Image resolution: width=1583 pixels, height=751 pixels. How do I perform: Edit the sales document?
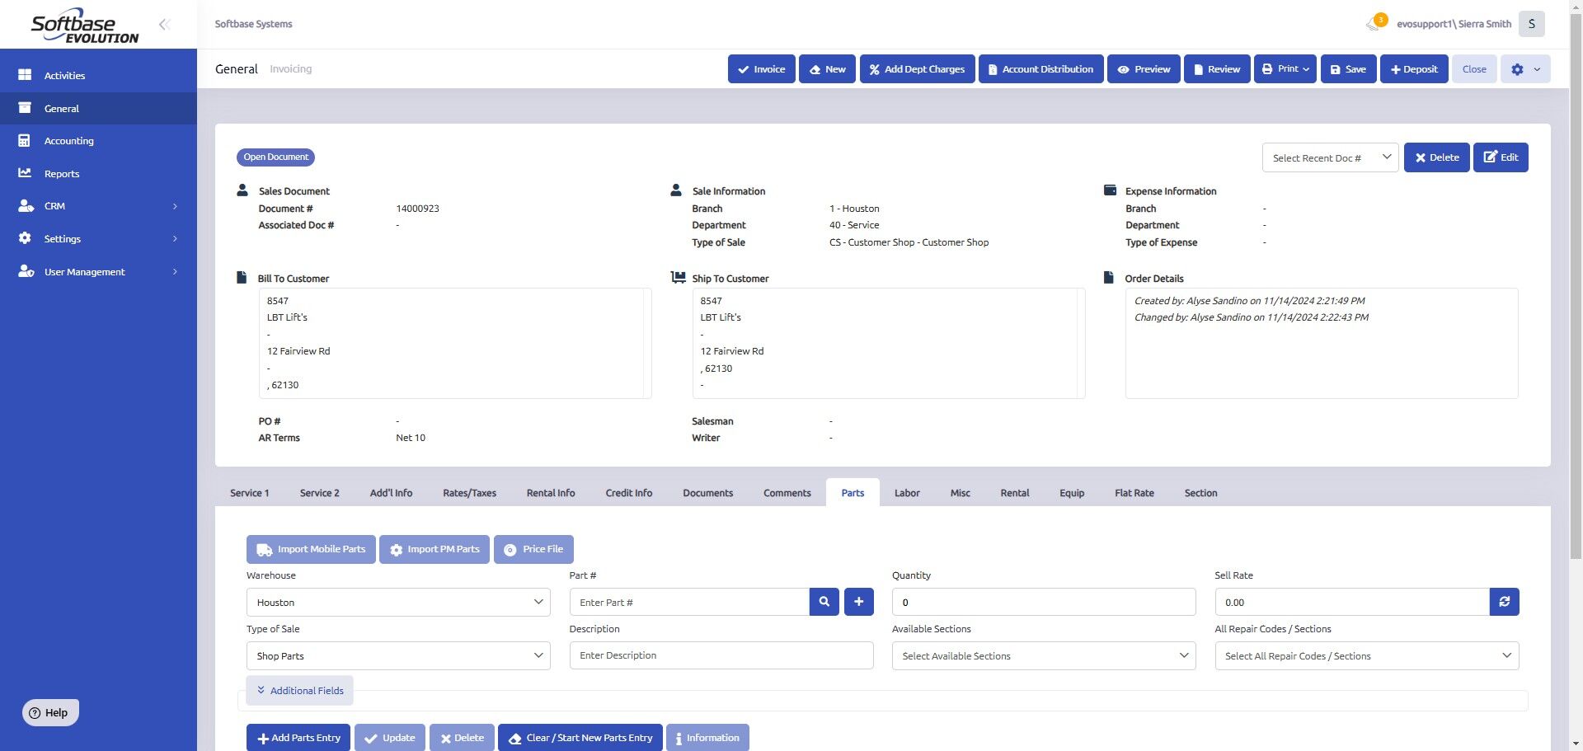[x=1501, y=157]
